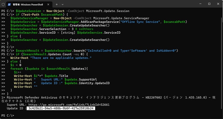Click the "$i = 0" assignment line
Screen dimensions: 223x119
click(x=16, y=65)
